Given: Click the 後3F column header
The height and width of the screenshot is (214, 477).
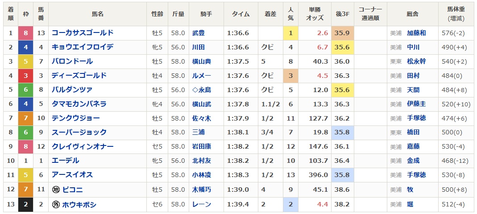Looking at the screenshot, I should pyautogui.click(x=342, y=14).
